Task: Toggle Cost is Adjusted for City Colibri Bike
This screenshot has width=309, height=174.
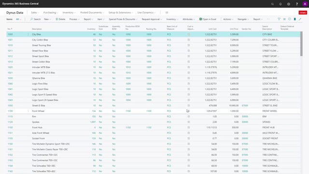Action: coord(189,40)
